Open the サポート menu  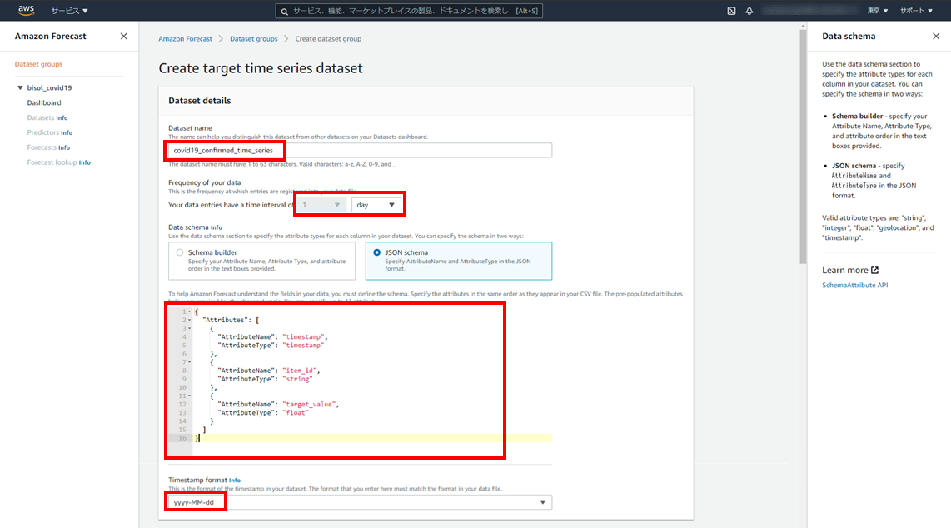(917, 11)
